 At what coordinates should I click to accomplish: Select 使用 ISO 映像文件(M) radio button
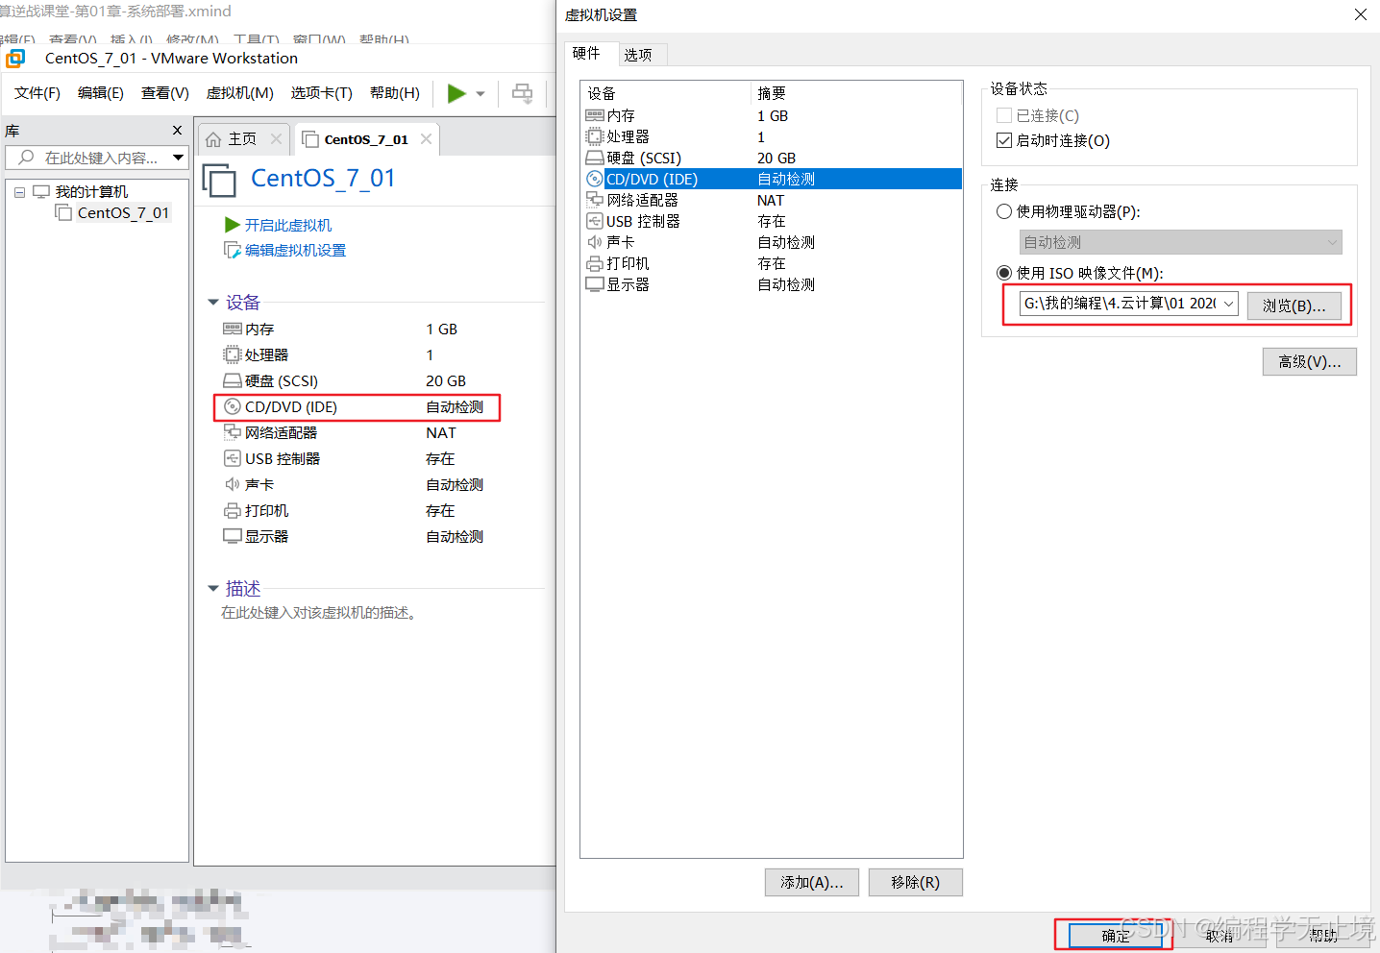coord(1004,273)
